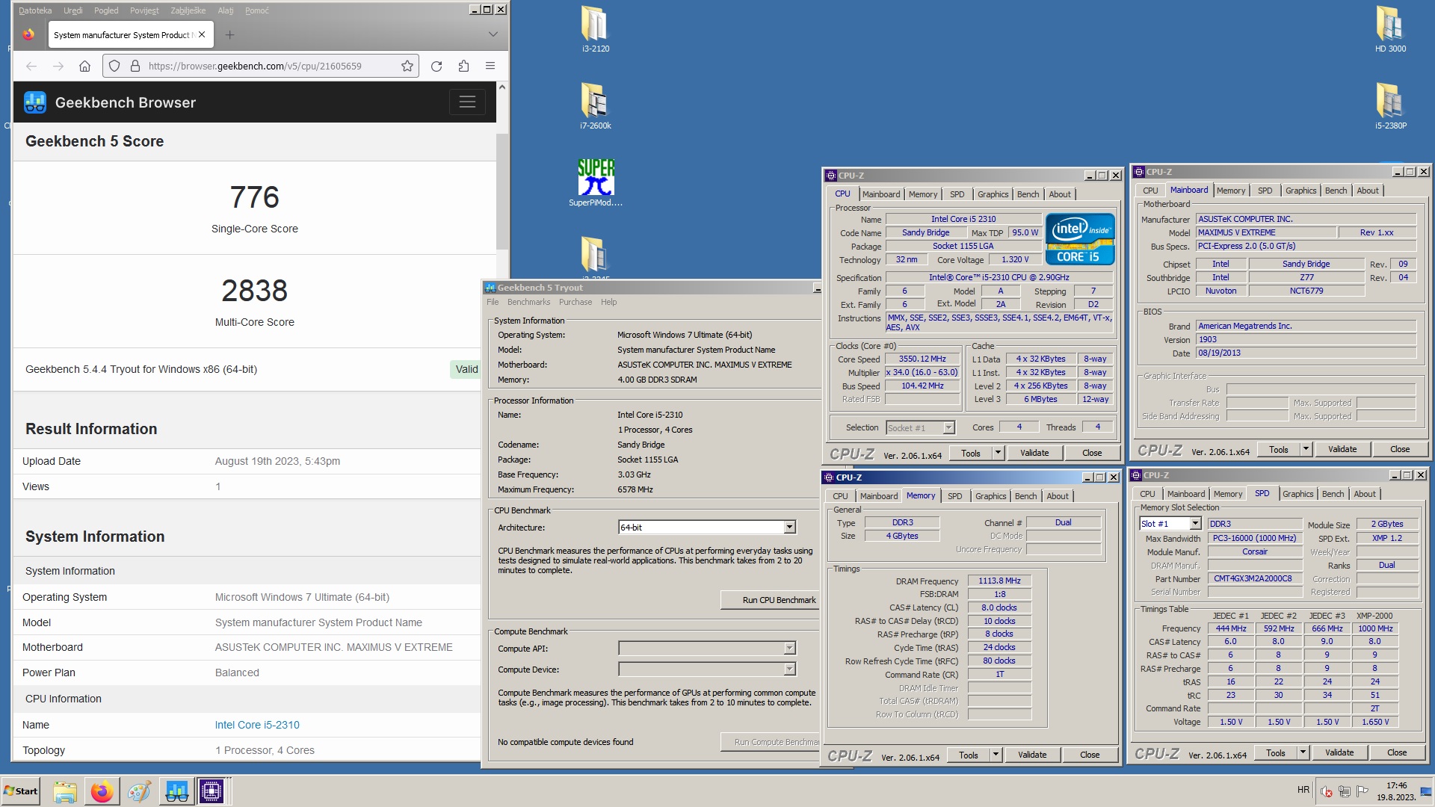Click the Firefox address bar URL
Image resolution: width=1435 pixels, height=807 pixels.
tap(255, 66)
